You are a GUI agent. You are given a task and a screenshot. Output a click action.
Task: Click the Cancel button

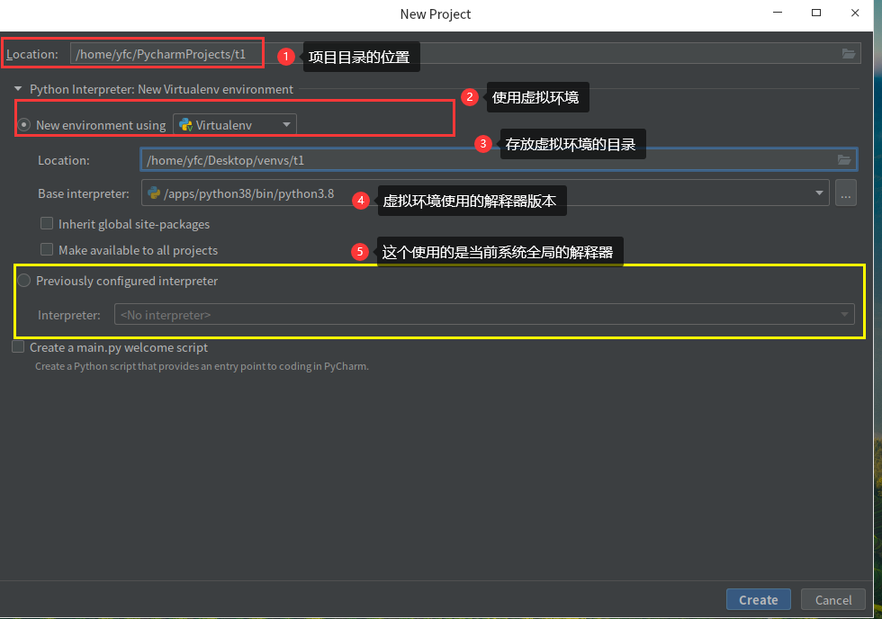(833, 599)
